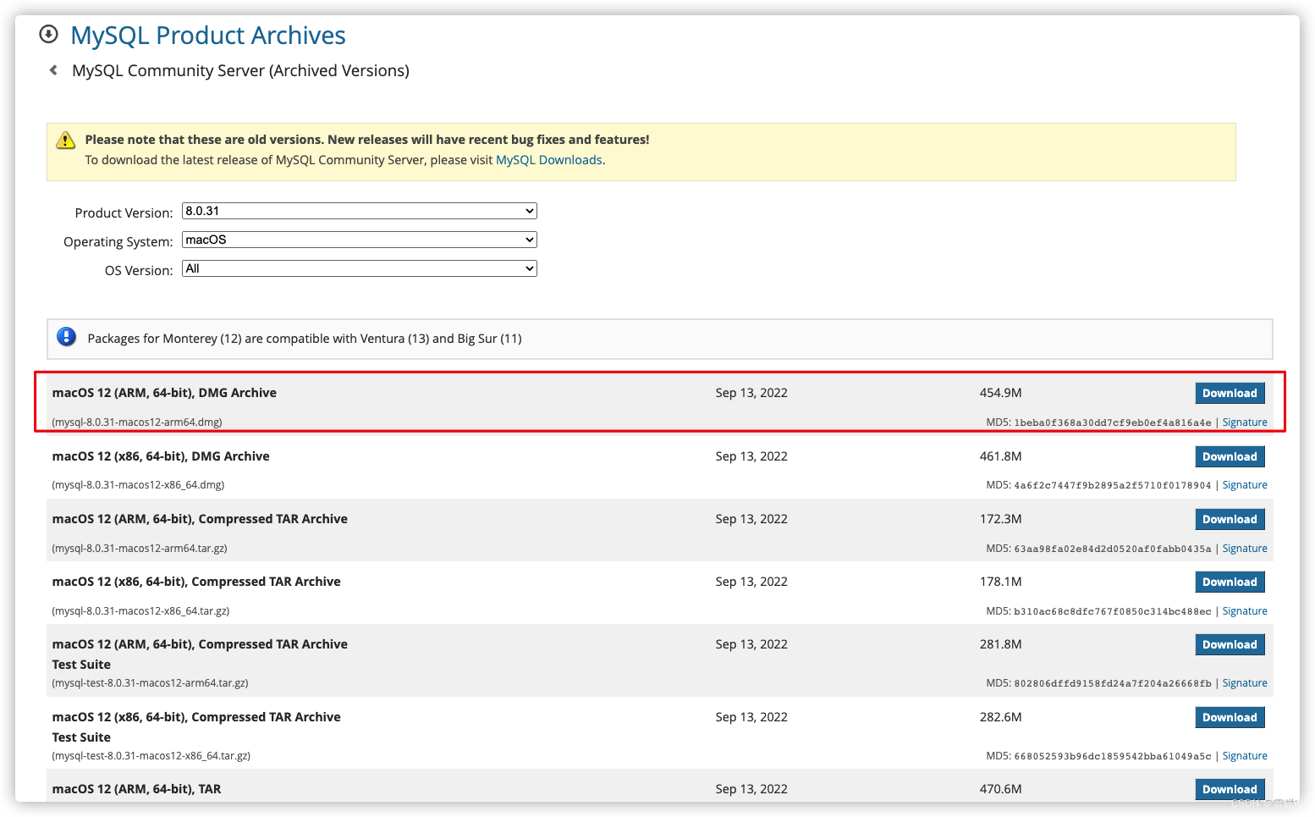Click the MySQL Product Archives heading

pyautogui.click(x=208, y=36)
